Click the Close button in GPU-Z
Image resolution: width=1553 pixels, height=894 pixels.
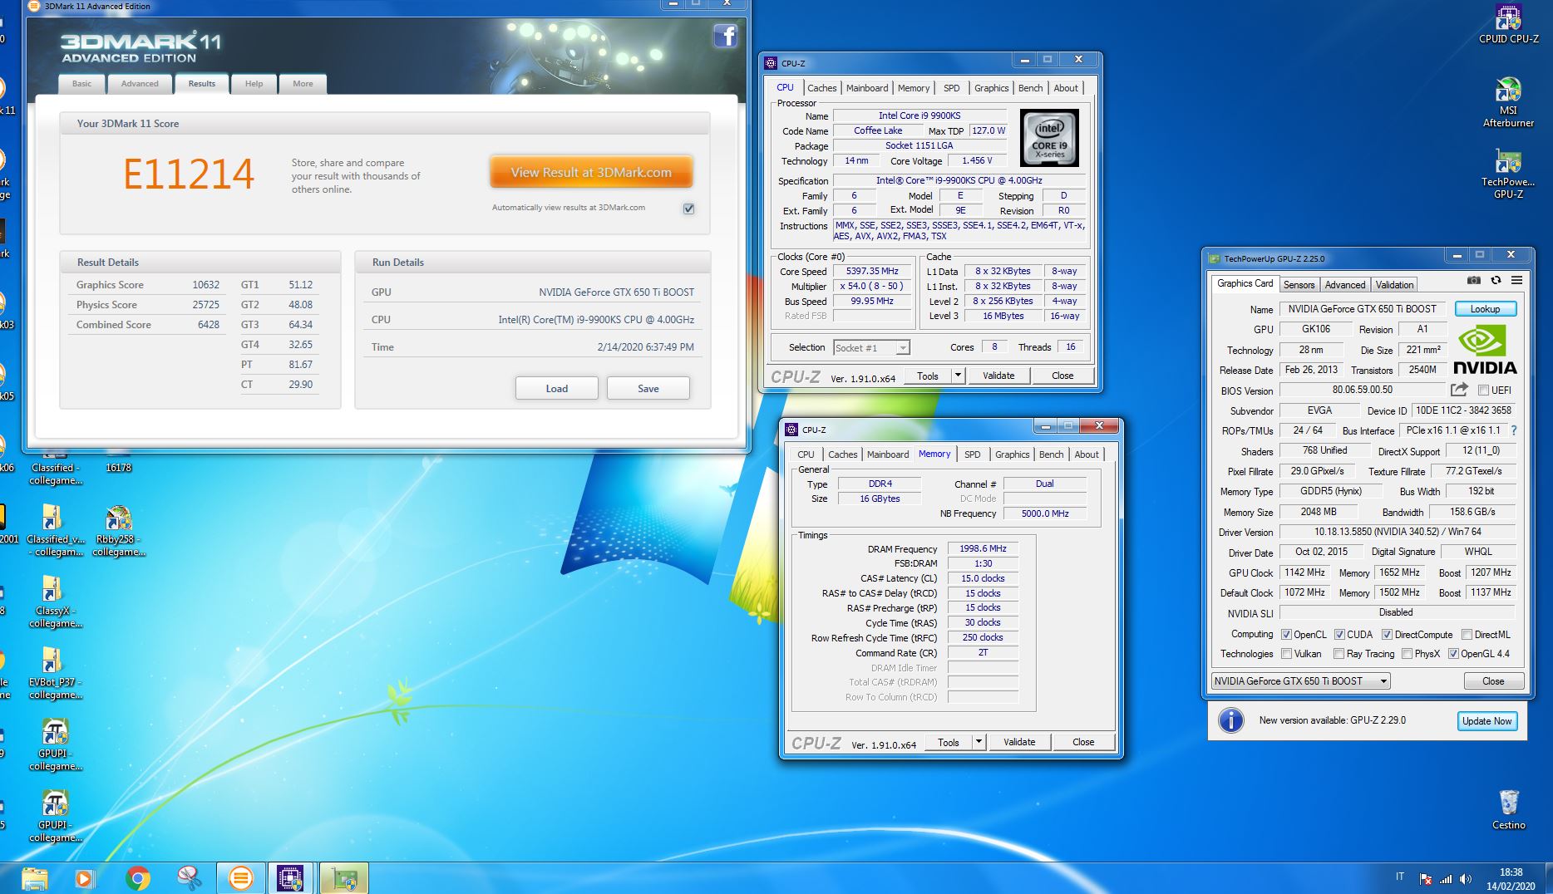click(x=1493, y=681)
